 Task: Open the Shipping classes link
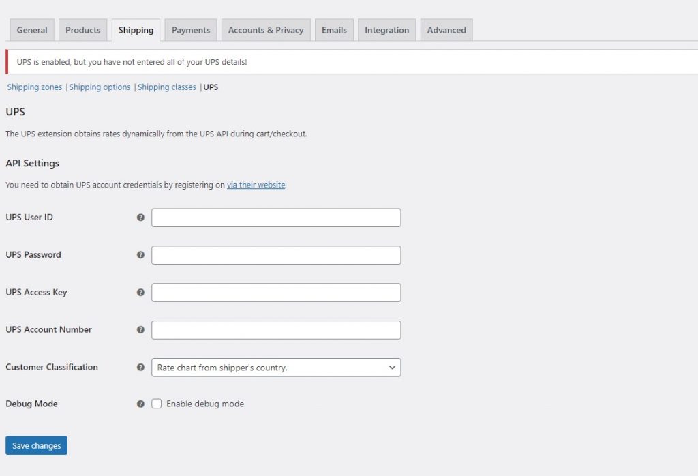[x=166, y=87]
